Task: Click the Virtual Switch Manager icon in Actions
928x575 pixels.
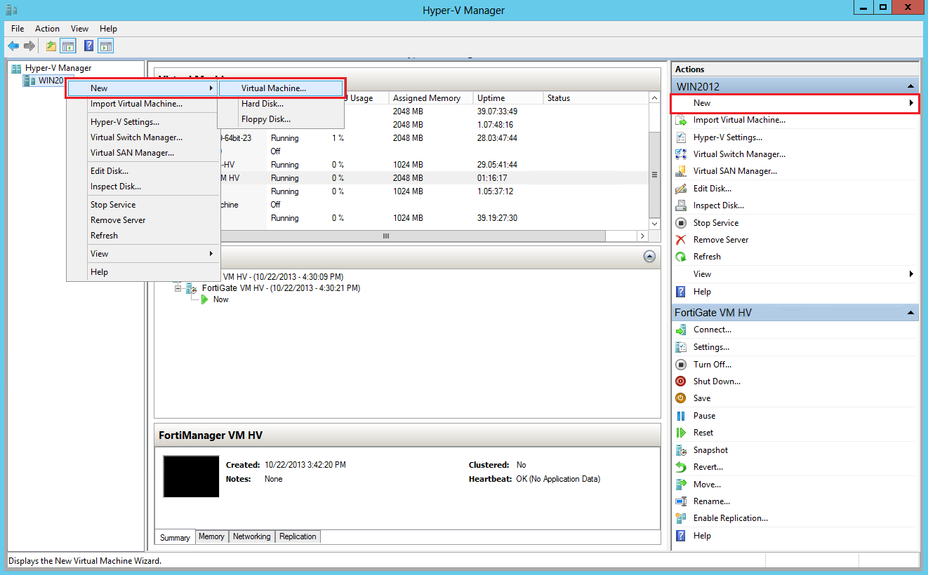Action: (680, 154)
